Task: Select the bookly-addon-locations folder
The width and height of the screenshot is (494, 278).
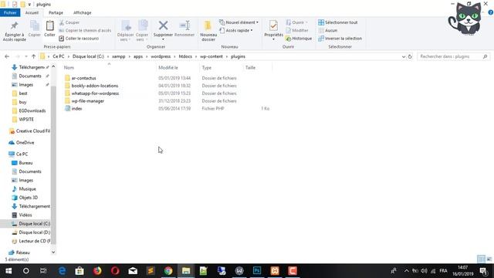Action: coord(94,86)
